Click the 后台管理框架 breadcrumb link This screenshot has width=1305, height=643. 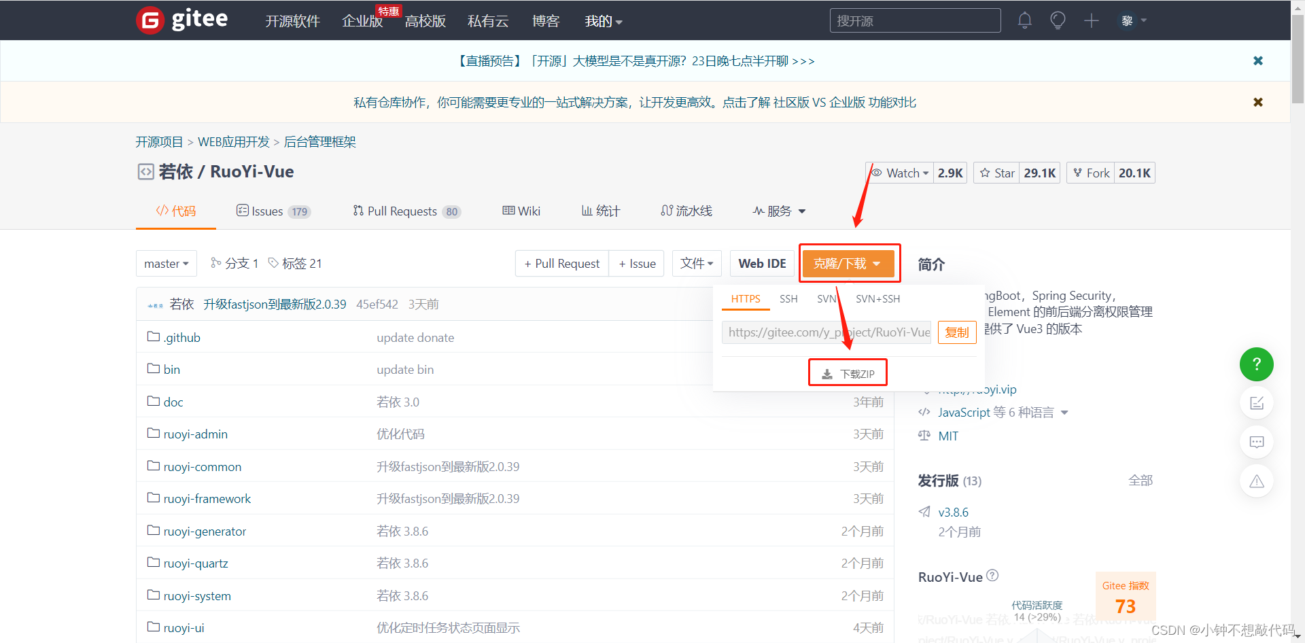tap(320, 141)
